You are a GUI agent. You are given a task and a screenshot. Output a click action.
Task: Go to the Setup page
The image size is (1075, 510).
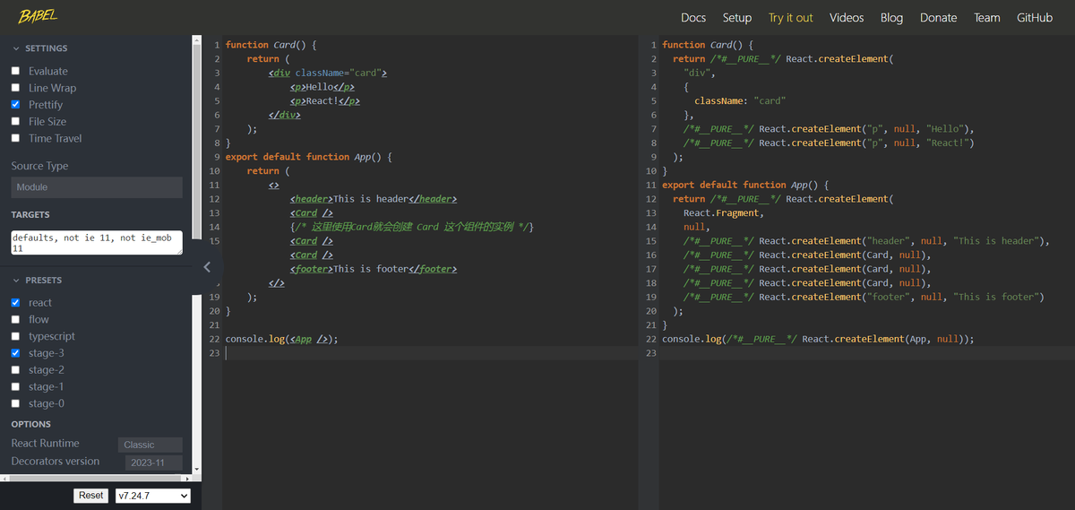click(x=737, y=17)
